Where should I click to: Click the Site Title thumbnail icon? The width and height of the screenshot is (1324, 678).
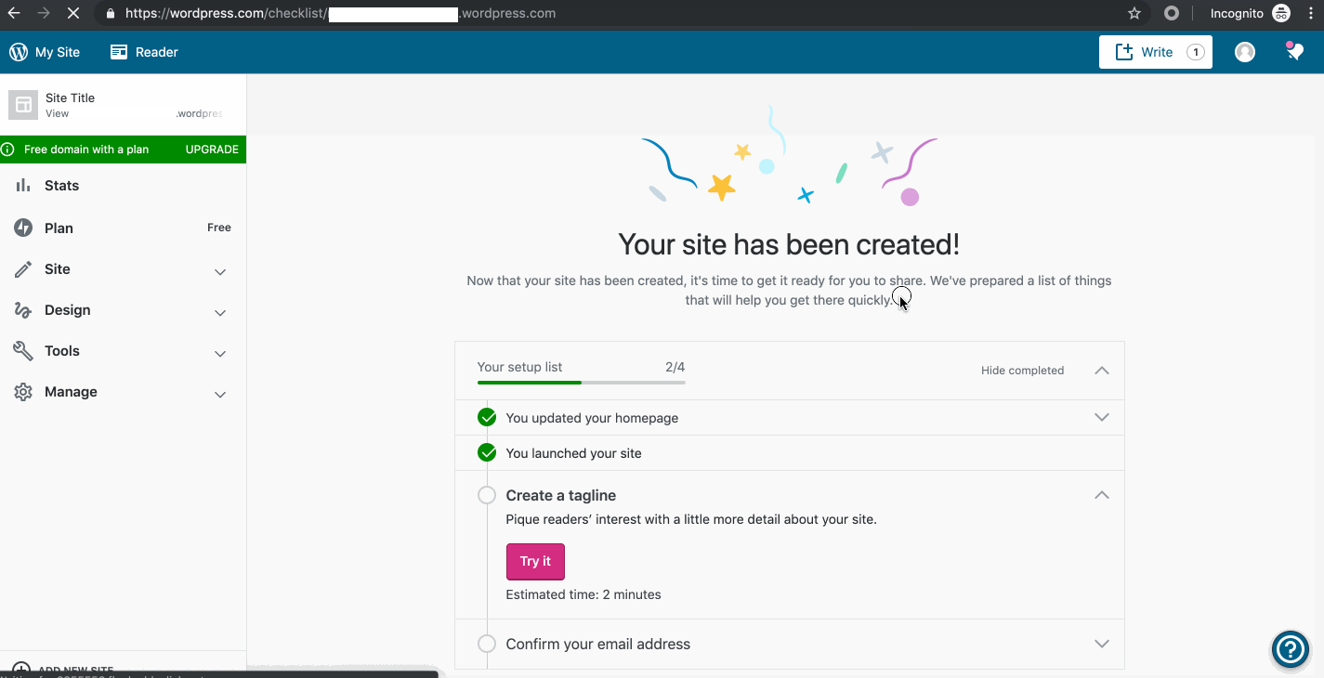22,104
